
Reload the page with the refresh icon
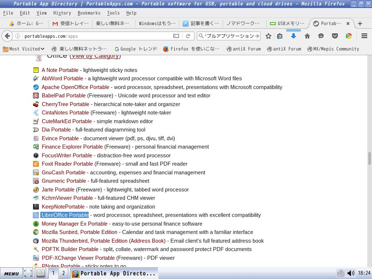(x=188, y=36)
